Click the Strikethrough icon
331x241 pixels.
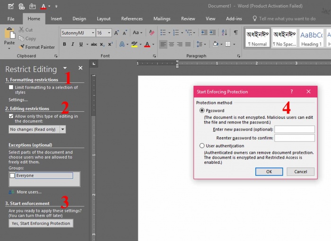[94, 45]
